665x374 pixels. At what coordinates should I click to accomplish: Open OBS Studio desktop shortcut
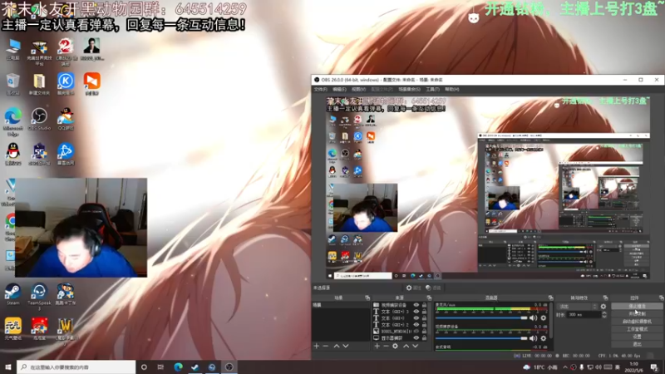click(39, 119)
